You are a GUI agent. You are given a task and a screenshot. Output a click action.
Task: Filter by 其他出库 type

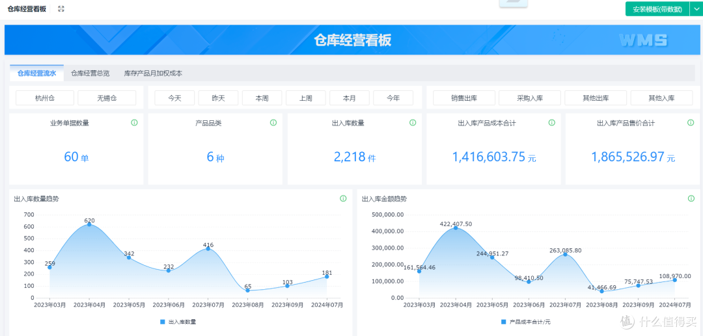coord(596,98)
